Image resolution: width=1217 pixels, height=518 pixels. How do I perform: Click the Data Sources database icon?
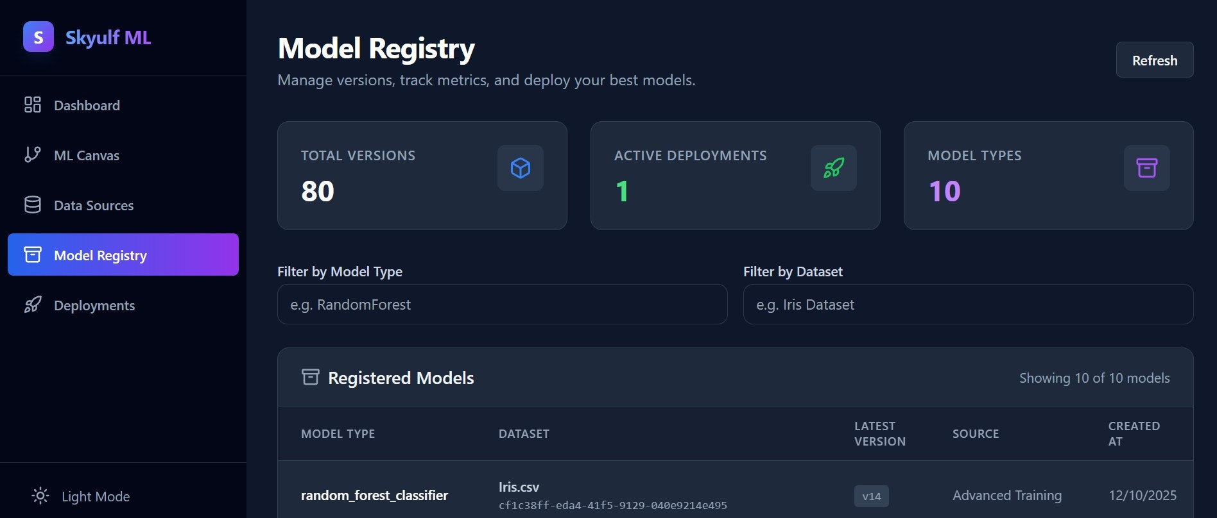(x=33, y=205)
